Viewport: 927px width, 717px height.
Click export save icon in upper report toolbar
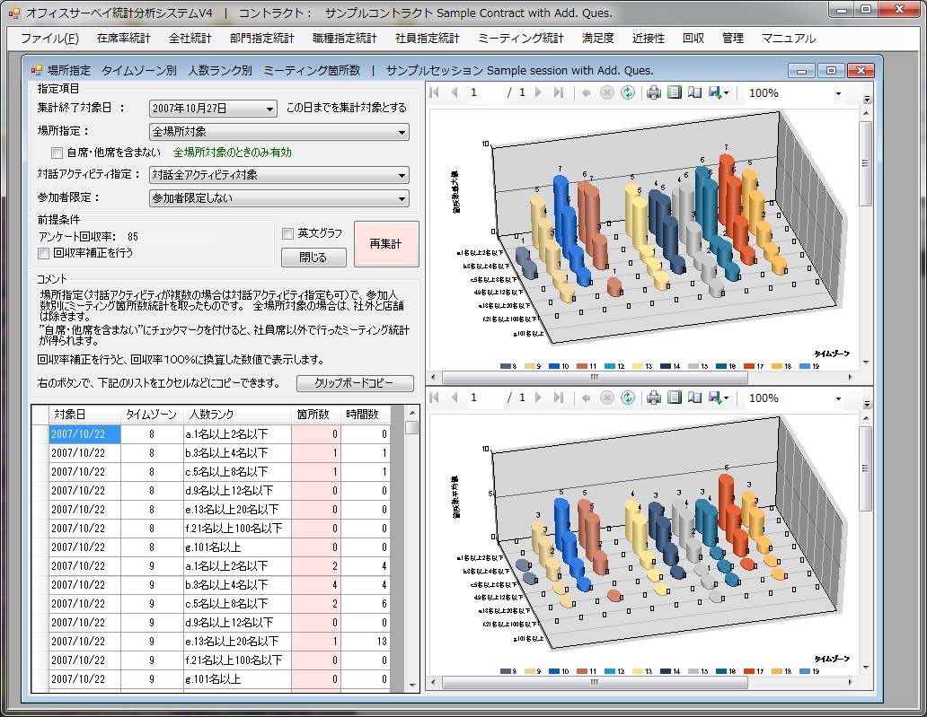tap(715, 92)
